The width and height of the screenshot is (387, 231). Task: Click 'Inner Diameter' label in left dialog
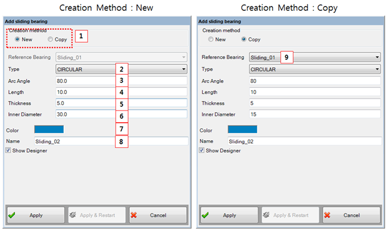point(25,114)
